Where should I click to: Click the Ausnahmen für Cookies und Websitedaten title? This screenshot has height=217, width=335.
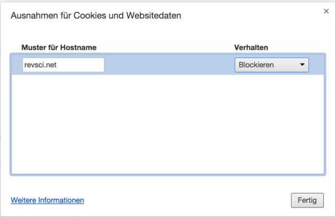[96, 16]
